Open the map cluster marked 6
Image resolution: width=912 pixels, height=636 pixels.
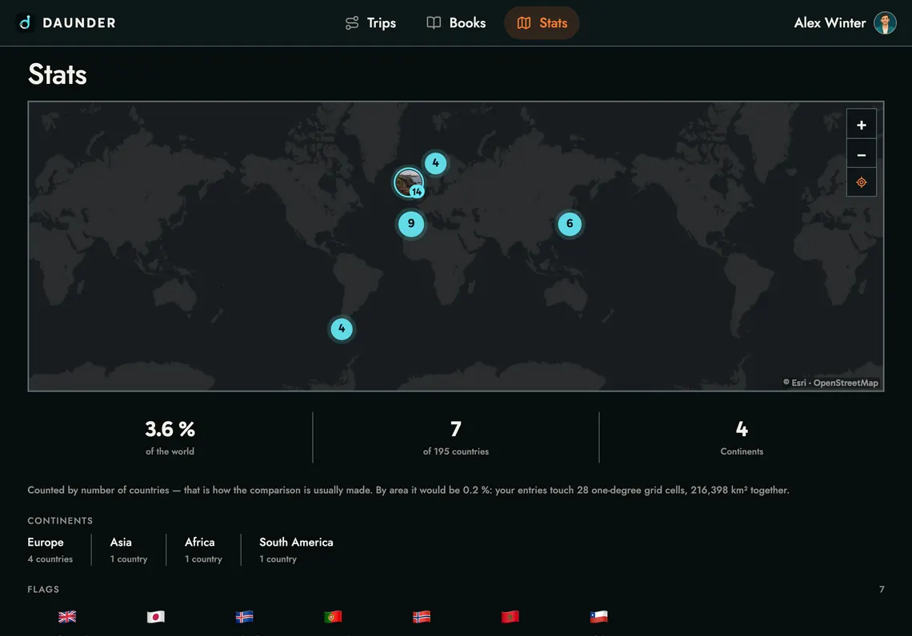pyautogui.click(x=570, y=224)
